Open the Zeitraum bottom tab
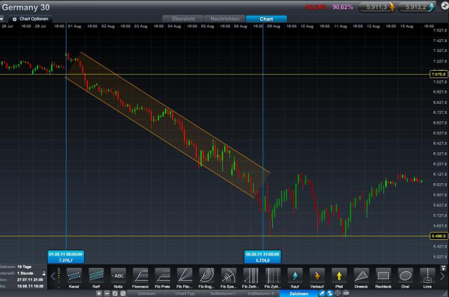The height and width of the screenshot is (297, 449). coord(146,293)
